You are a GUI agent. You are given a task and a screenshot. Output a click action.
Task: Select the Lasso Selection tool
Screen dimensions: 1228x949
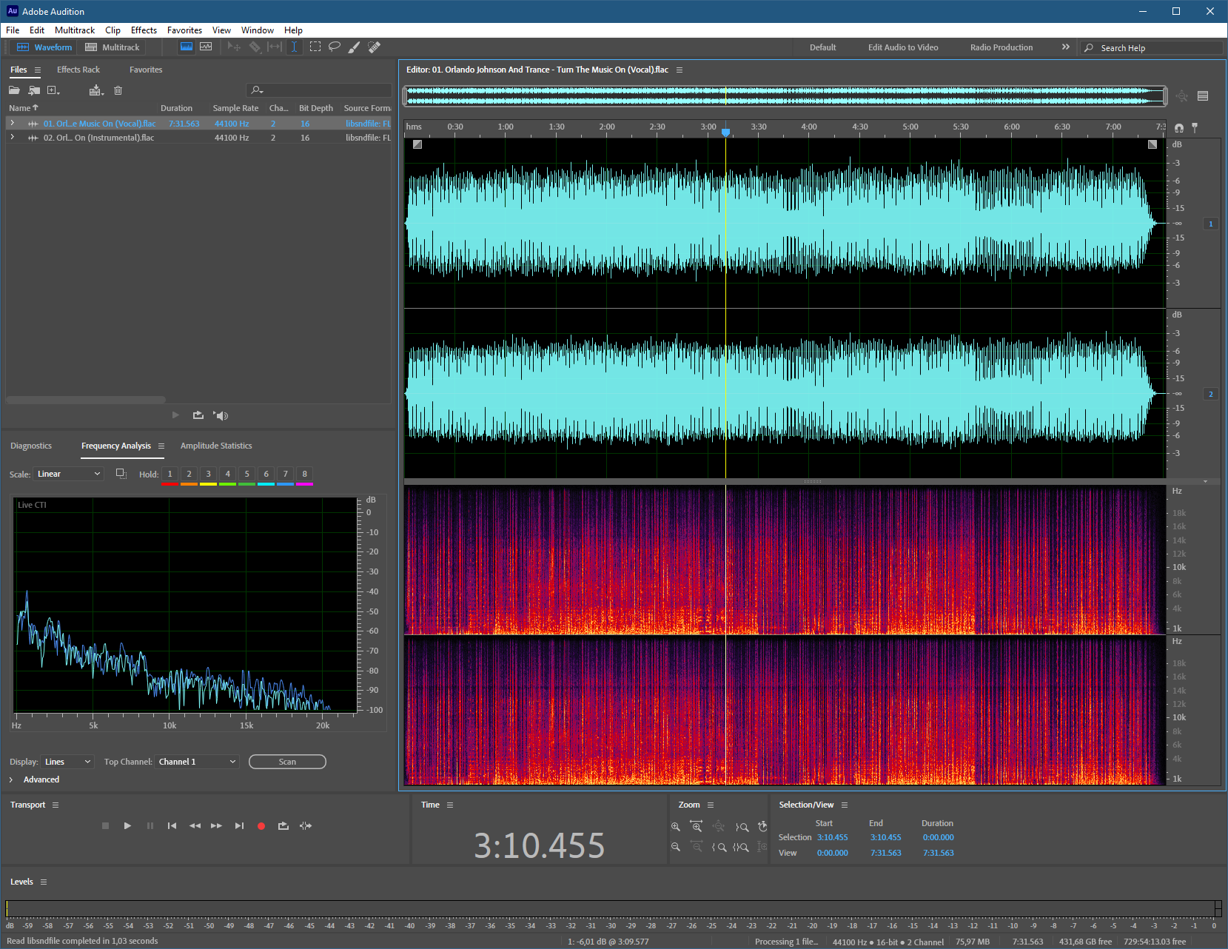tap(335, 47)
